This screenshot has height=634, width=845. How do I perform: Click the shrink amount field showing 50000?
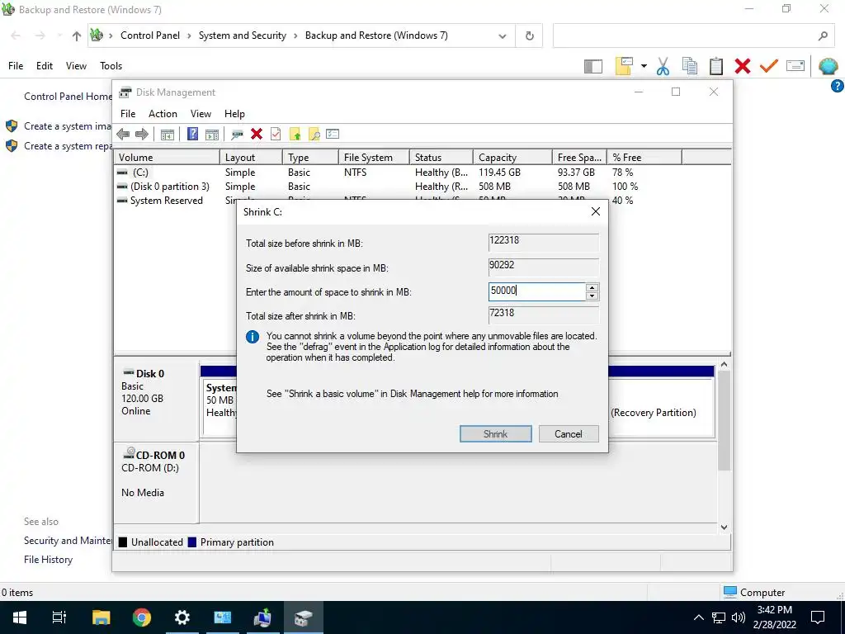[x=536, y=291]
